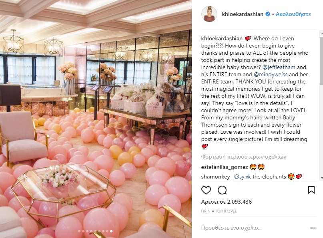Open the @jeffleatham mention link

click(x=279, y=67)
